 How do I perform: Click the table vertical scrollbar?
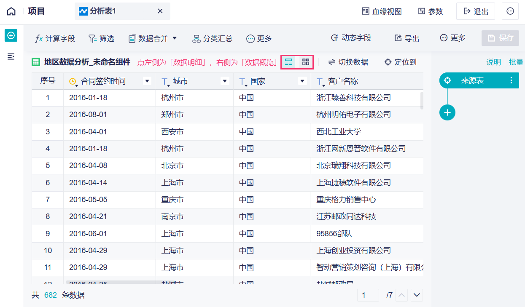[422, 101]
